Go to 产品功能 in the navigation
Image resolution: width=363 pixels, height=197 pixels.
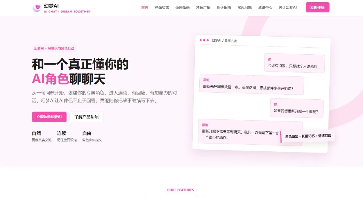(x=162, y=7)
